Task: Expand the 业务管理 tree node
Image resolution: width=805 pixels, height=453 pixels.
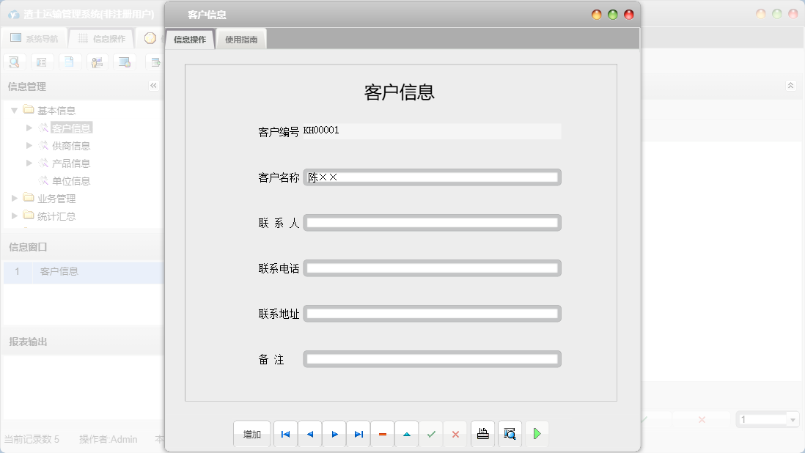Action: [x=13, y=198]
